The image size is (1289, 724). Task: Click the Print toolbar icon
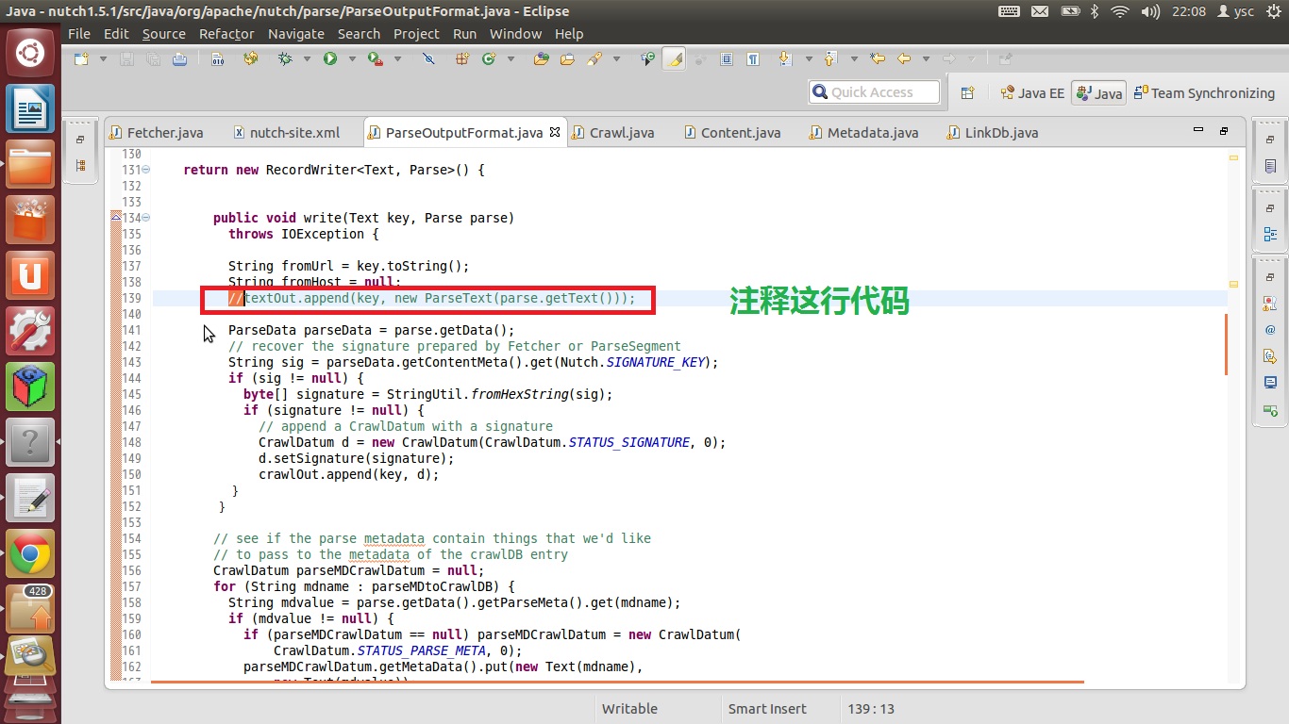tap(179, 58)
